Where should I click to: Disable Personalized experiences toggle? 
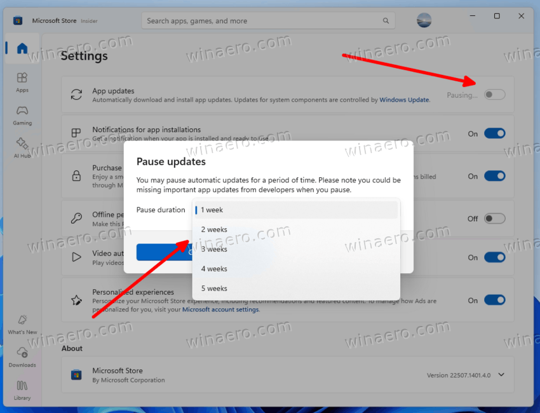[494, 300]
